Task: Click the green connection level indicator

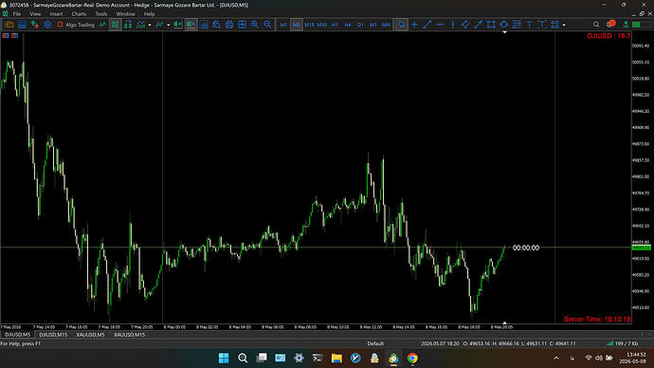Action: coord(637,25)
